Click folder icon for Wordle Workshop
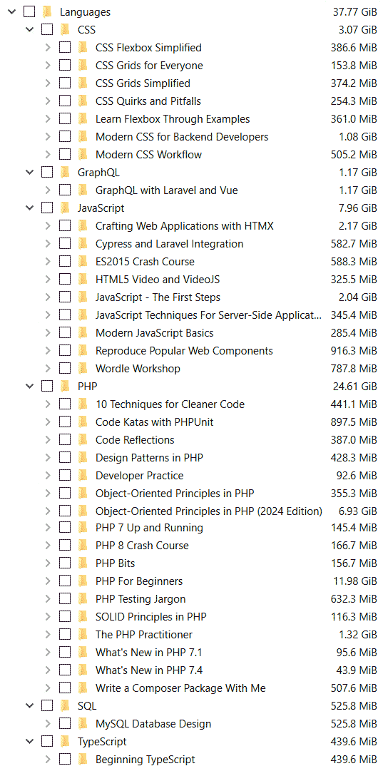The width and height of the screenshot is (383, 771). tap(83, 368)
